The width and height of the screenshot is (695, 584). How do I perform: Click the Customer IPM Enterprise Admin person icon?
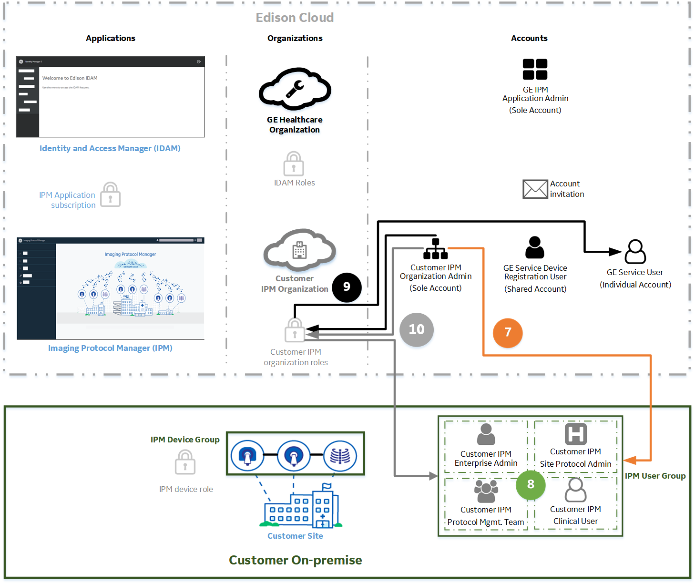[x=485, y=435]
